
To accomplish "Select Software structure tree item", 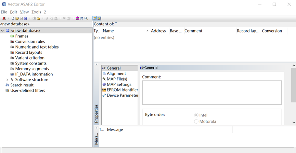I will tap(32, 80).
